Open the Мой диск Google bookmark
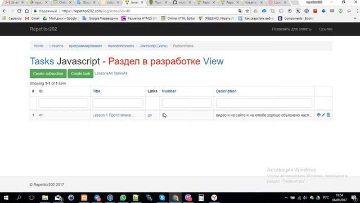360x203 pixels. (x=60, y=19)
